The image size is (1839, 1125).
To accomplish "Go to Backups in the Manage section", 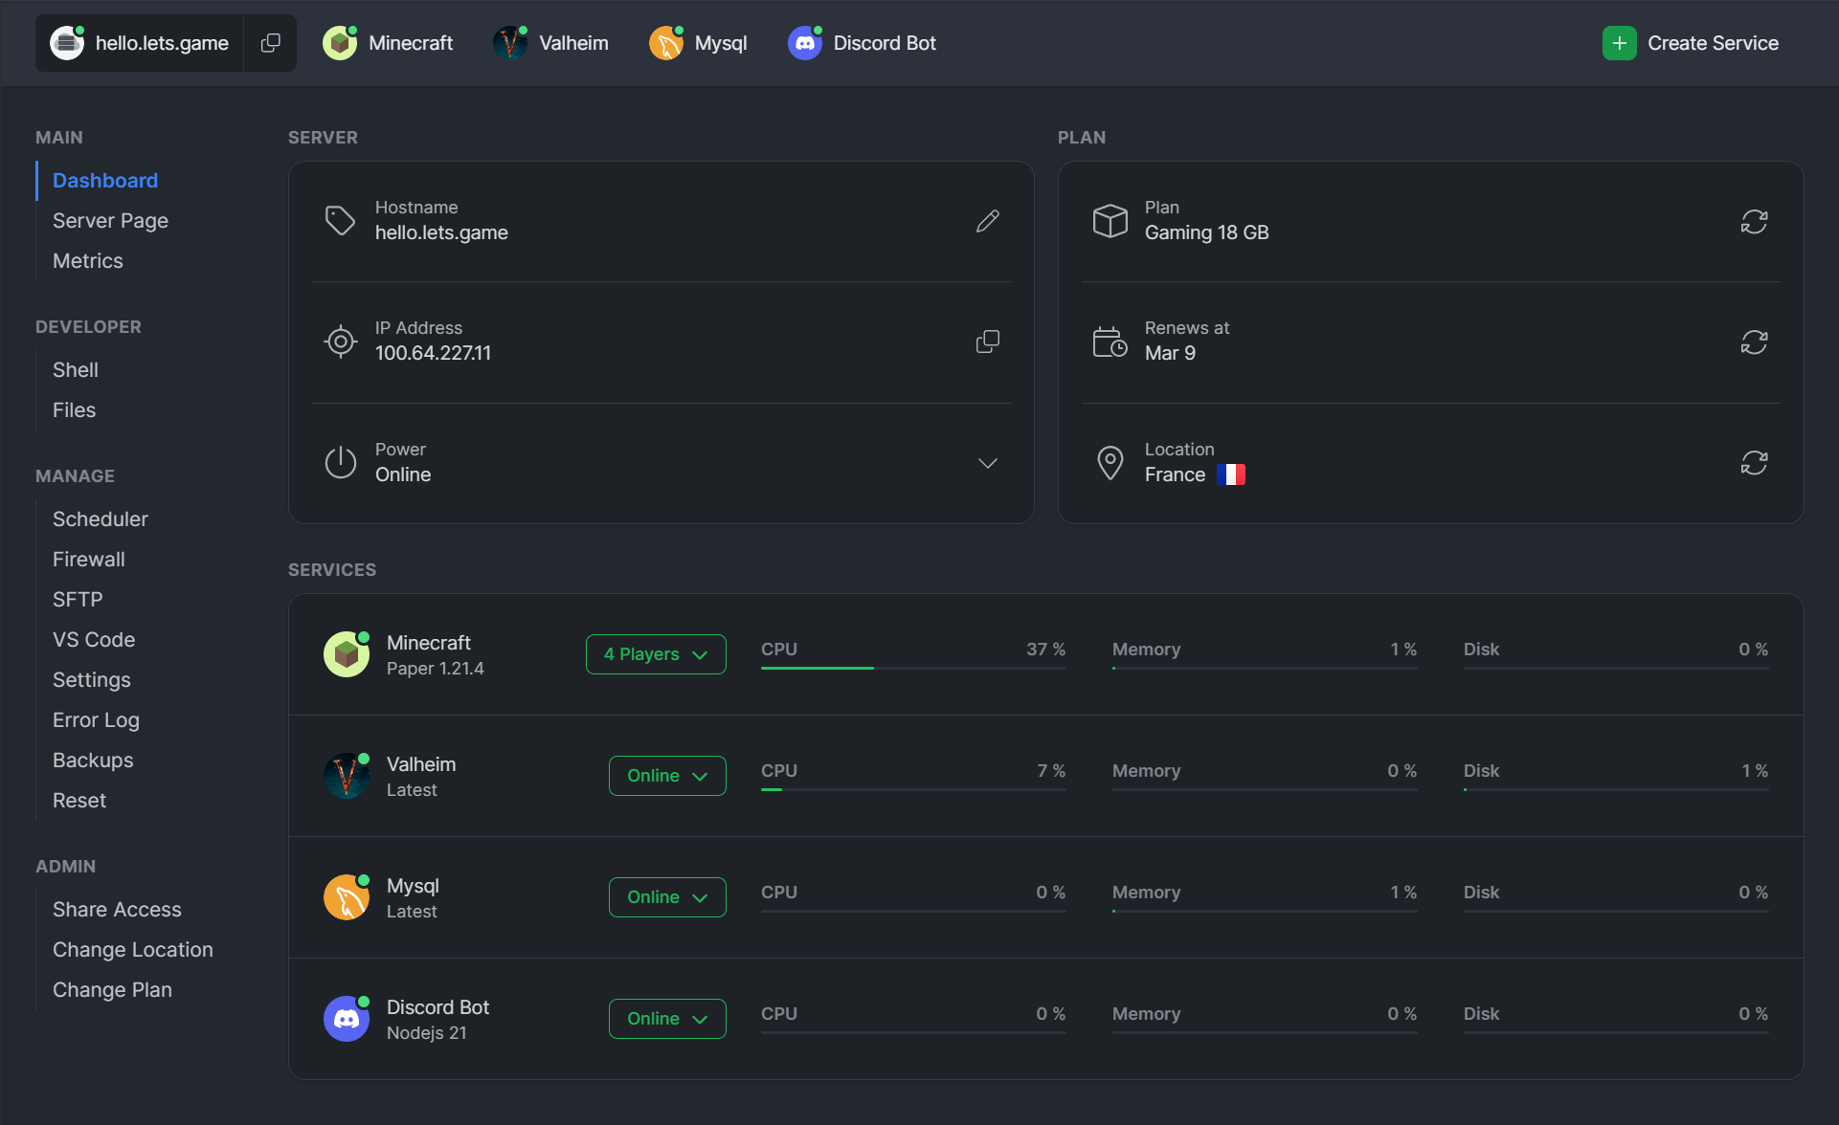I will (x=93, y=761).
